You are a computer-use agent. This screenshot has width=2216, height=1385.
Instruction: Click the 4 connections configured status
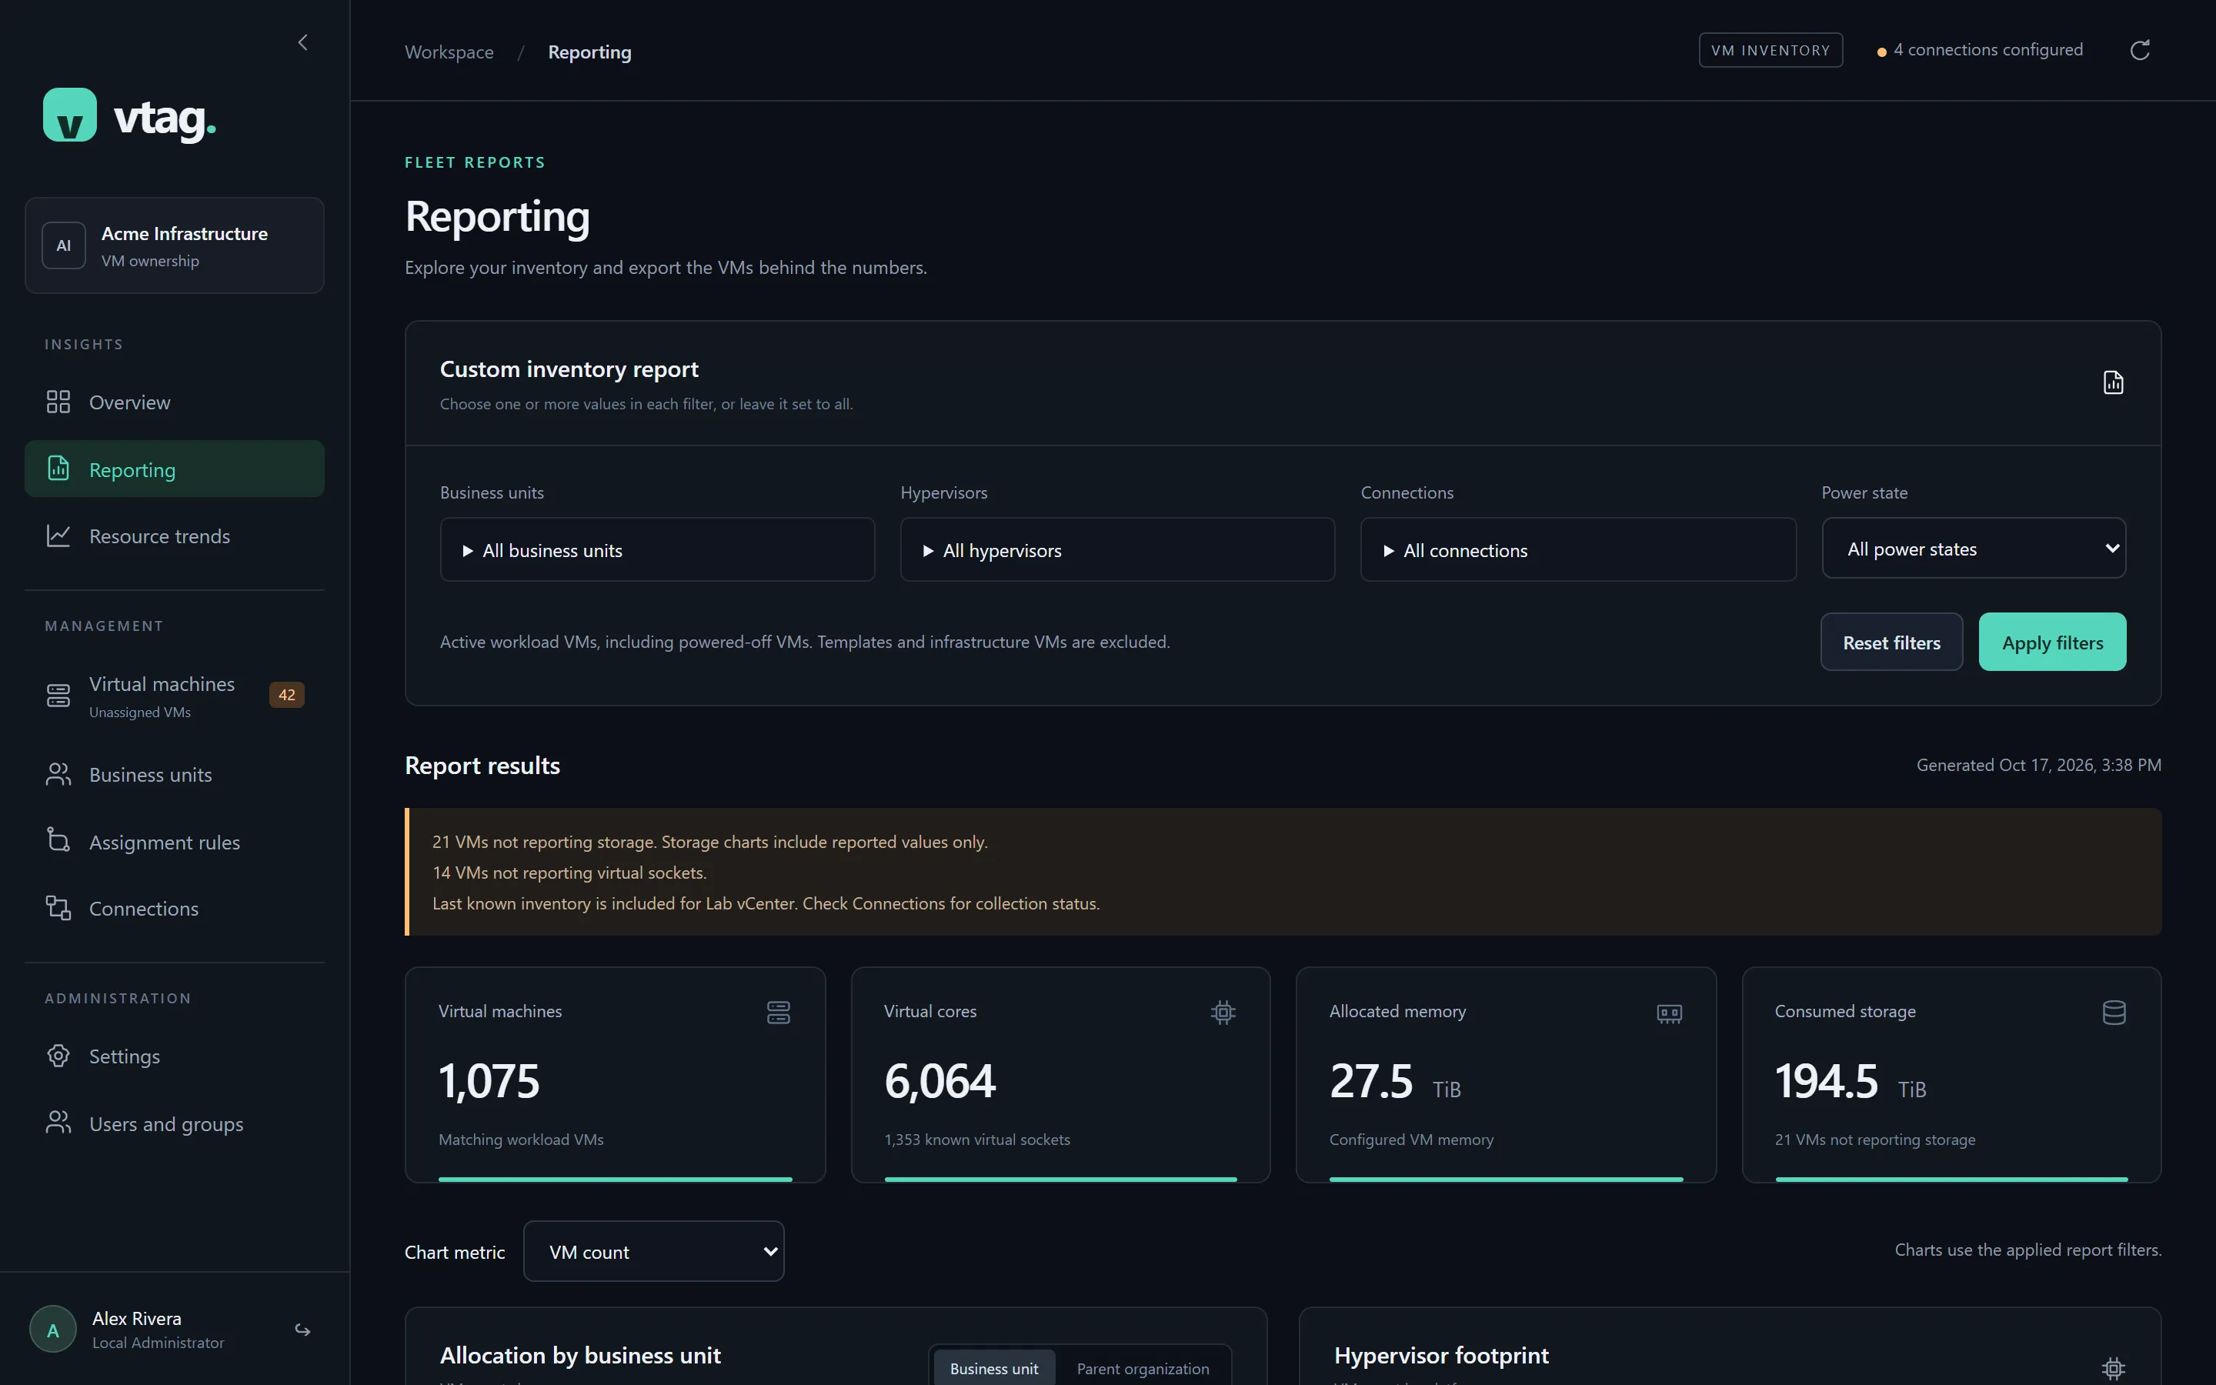coord(1980,50)
